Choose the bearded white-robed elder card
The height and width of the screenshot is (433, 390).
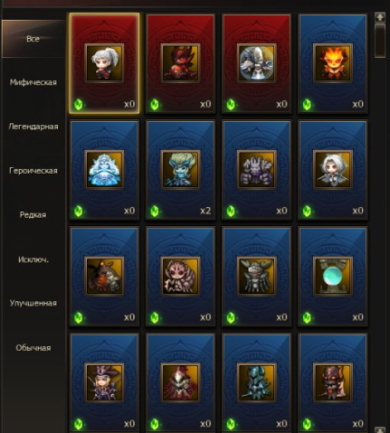(257, 63)
